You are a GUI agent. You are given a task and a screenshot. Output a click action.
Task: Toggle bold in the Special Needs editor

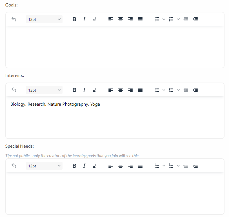pyautogui.click(x=74, y=166)
